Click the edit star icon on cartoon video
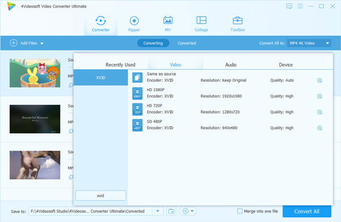This screenshot has height=222, width=341. (71, 85)
